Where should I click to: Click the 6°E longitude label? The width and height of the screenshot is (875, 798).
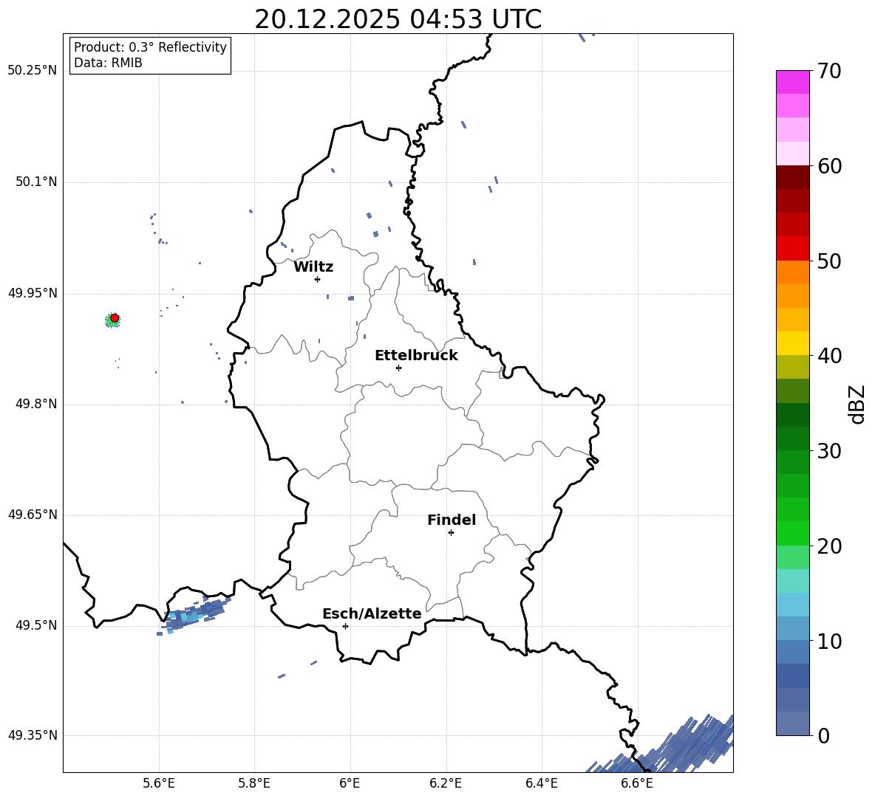click(x=350, y=783)
